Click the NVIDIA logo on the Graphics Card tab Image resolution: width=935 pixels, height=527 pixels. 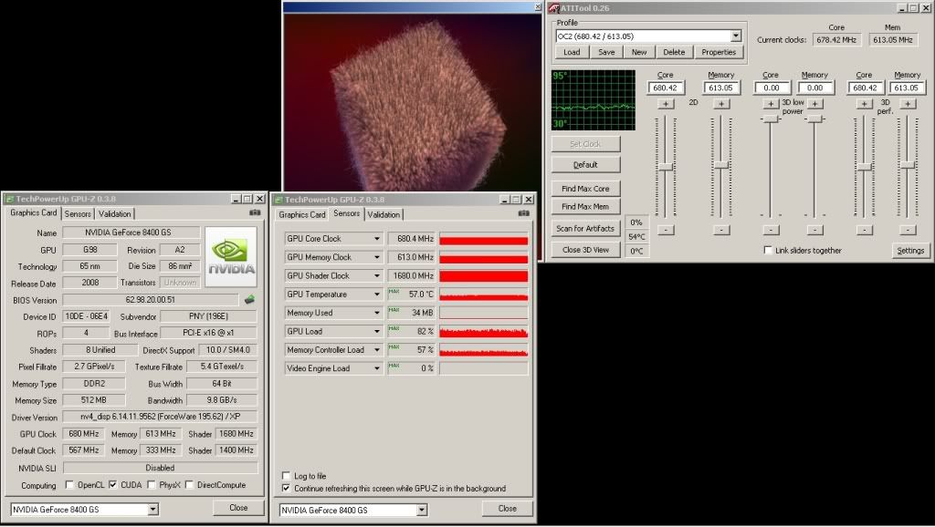231,256
